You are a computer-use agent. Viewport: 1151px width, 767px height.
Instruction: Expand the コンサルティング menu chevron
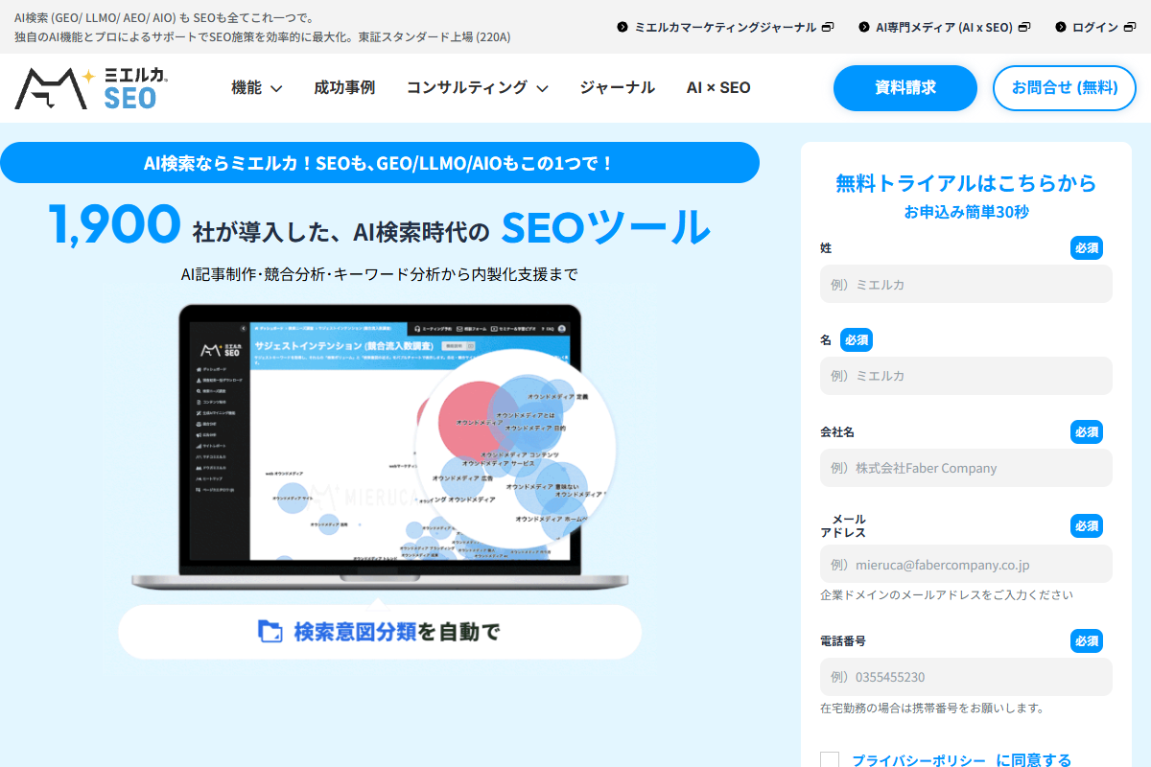click(x=542, y=88)
